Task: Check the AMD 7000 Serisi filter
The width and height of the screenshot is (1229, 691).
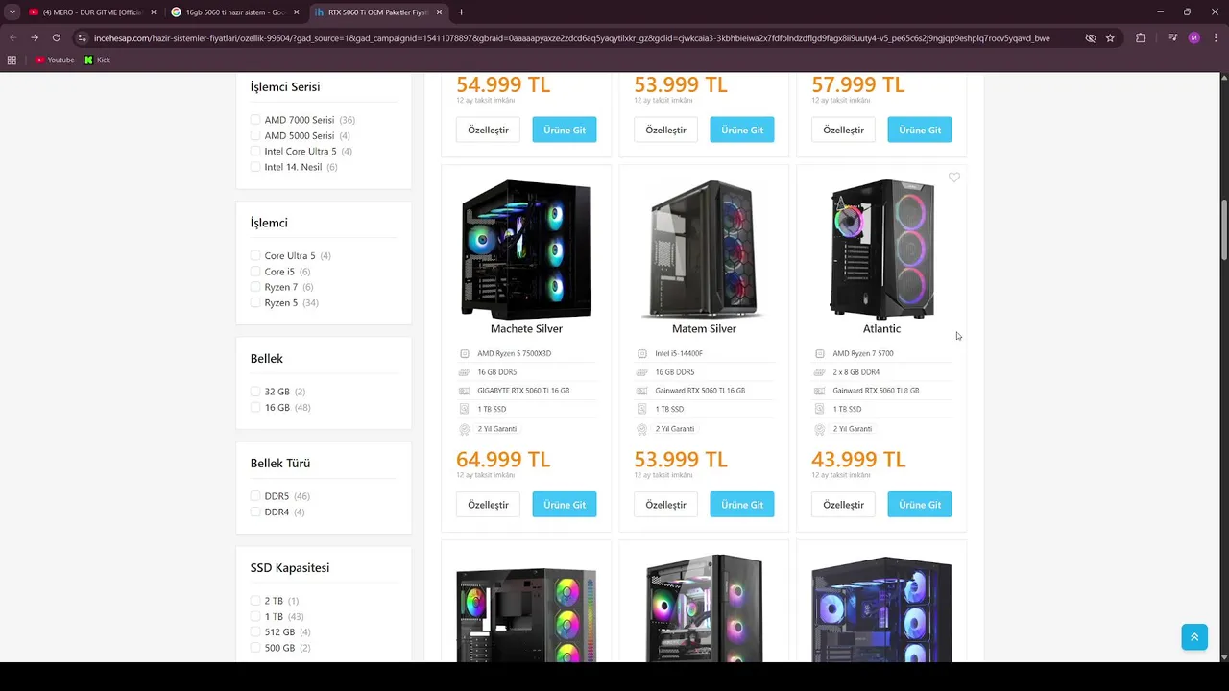Action: pos(255,120)
